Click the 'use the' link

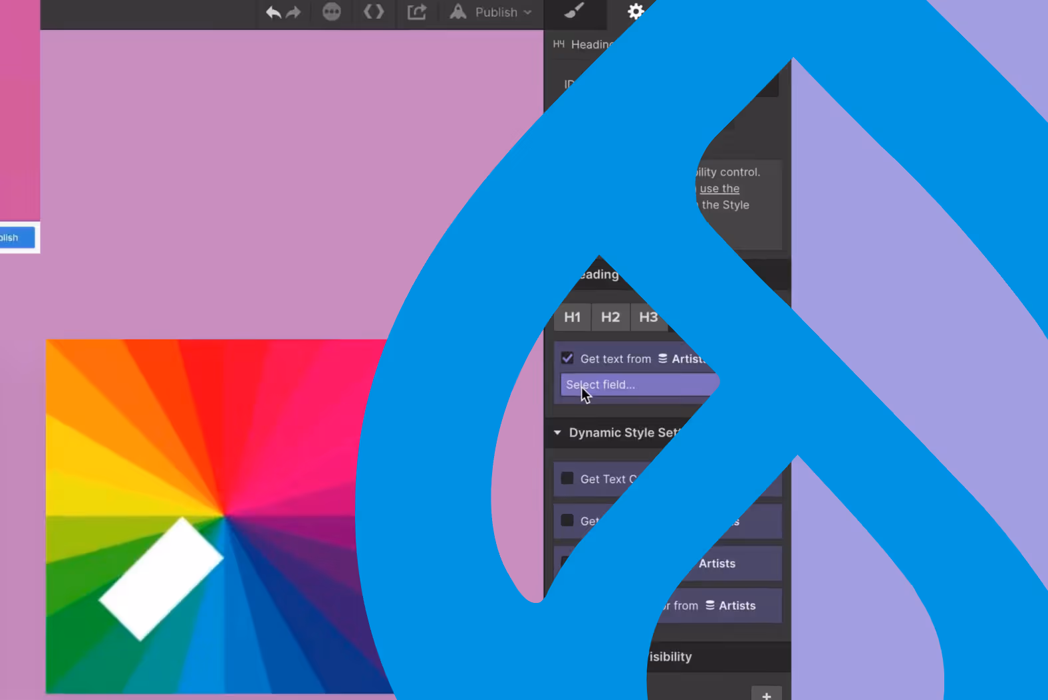720,189
